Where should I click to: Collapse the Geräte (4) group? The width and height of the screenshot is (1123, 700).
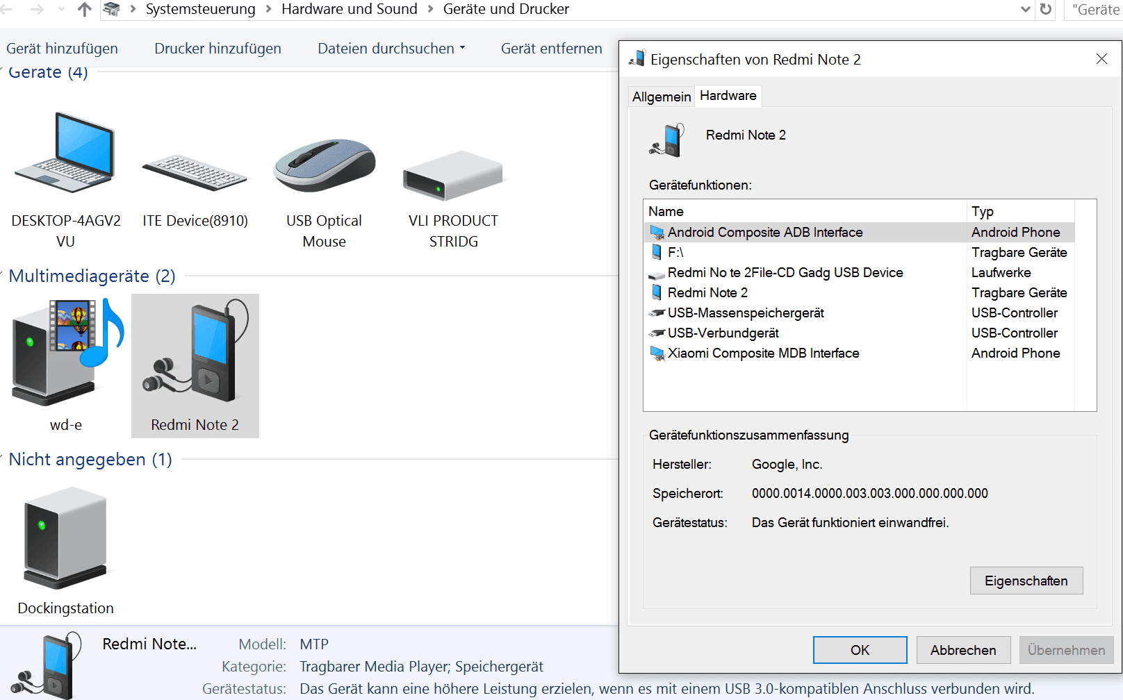click(2, 72)
